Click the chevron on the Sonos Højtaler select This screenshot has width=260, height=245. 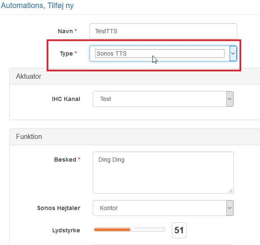(x=230, y=208)
